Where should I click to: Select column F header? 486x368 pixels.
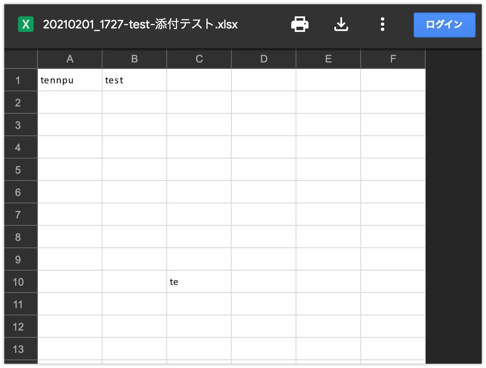coord(393,59)
